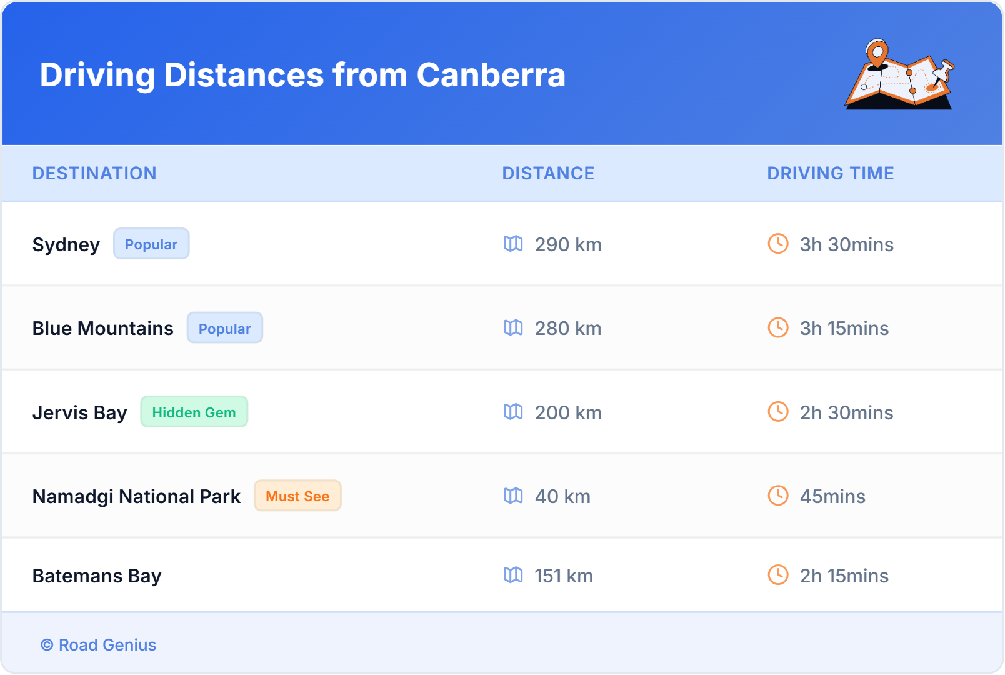
Task: Click the Driving Distances from Canberra title
Action: pyautogui.click(x=302, y=75)
